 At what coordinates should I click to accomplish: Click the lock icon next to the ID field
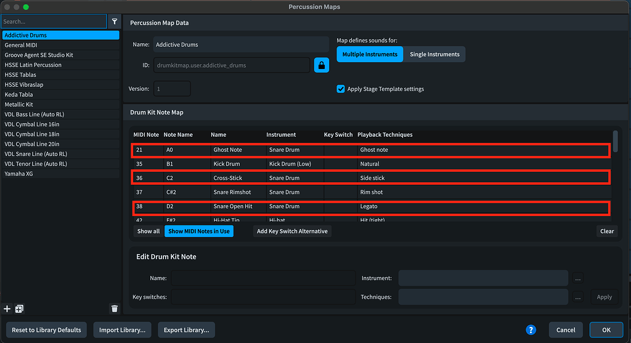point(322,65)
